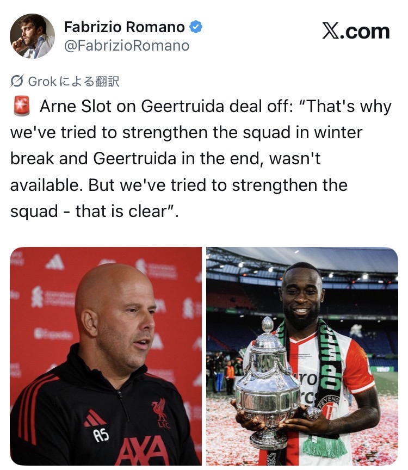Click the X.com logo
The width and height of the screenshot is (408, 470).
pyautogui.click(x=356, y=31)
